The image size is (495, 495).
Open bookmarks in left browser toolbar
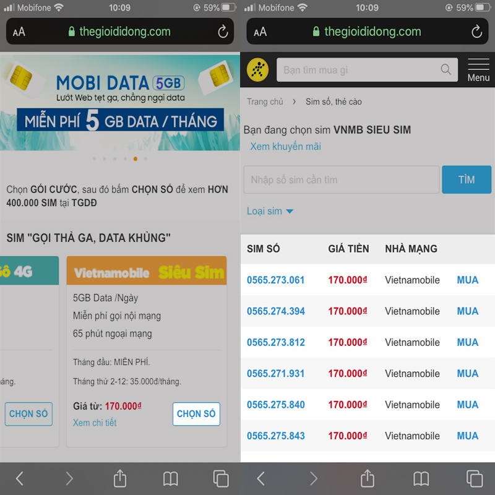tap(171, 478)
